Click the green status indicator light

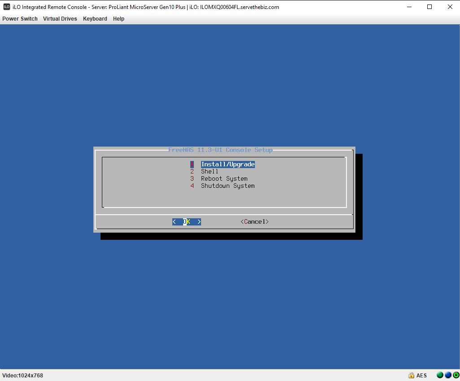(440, 375)
